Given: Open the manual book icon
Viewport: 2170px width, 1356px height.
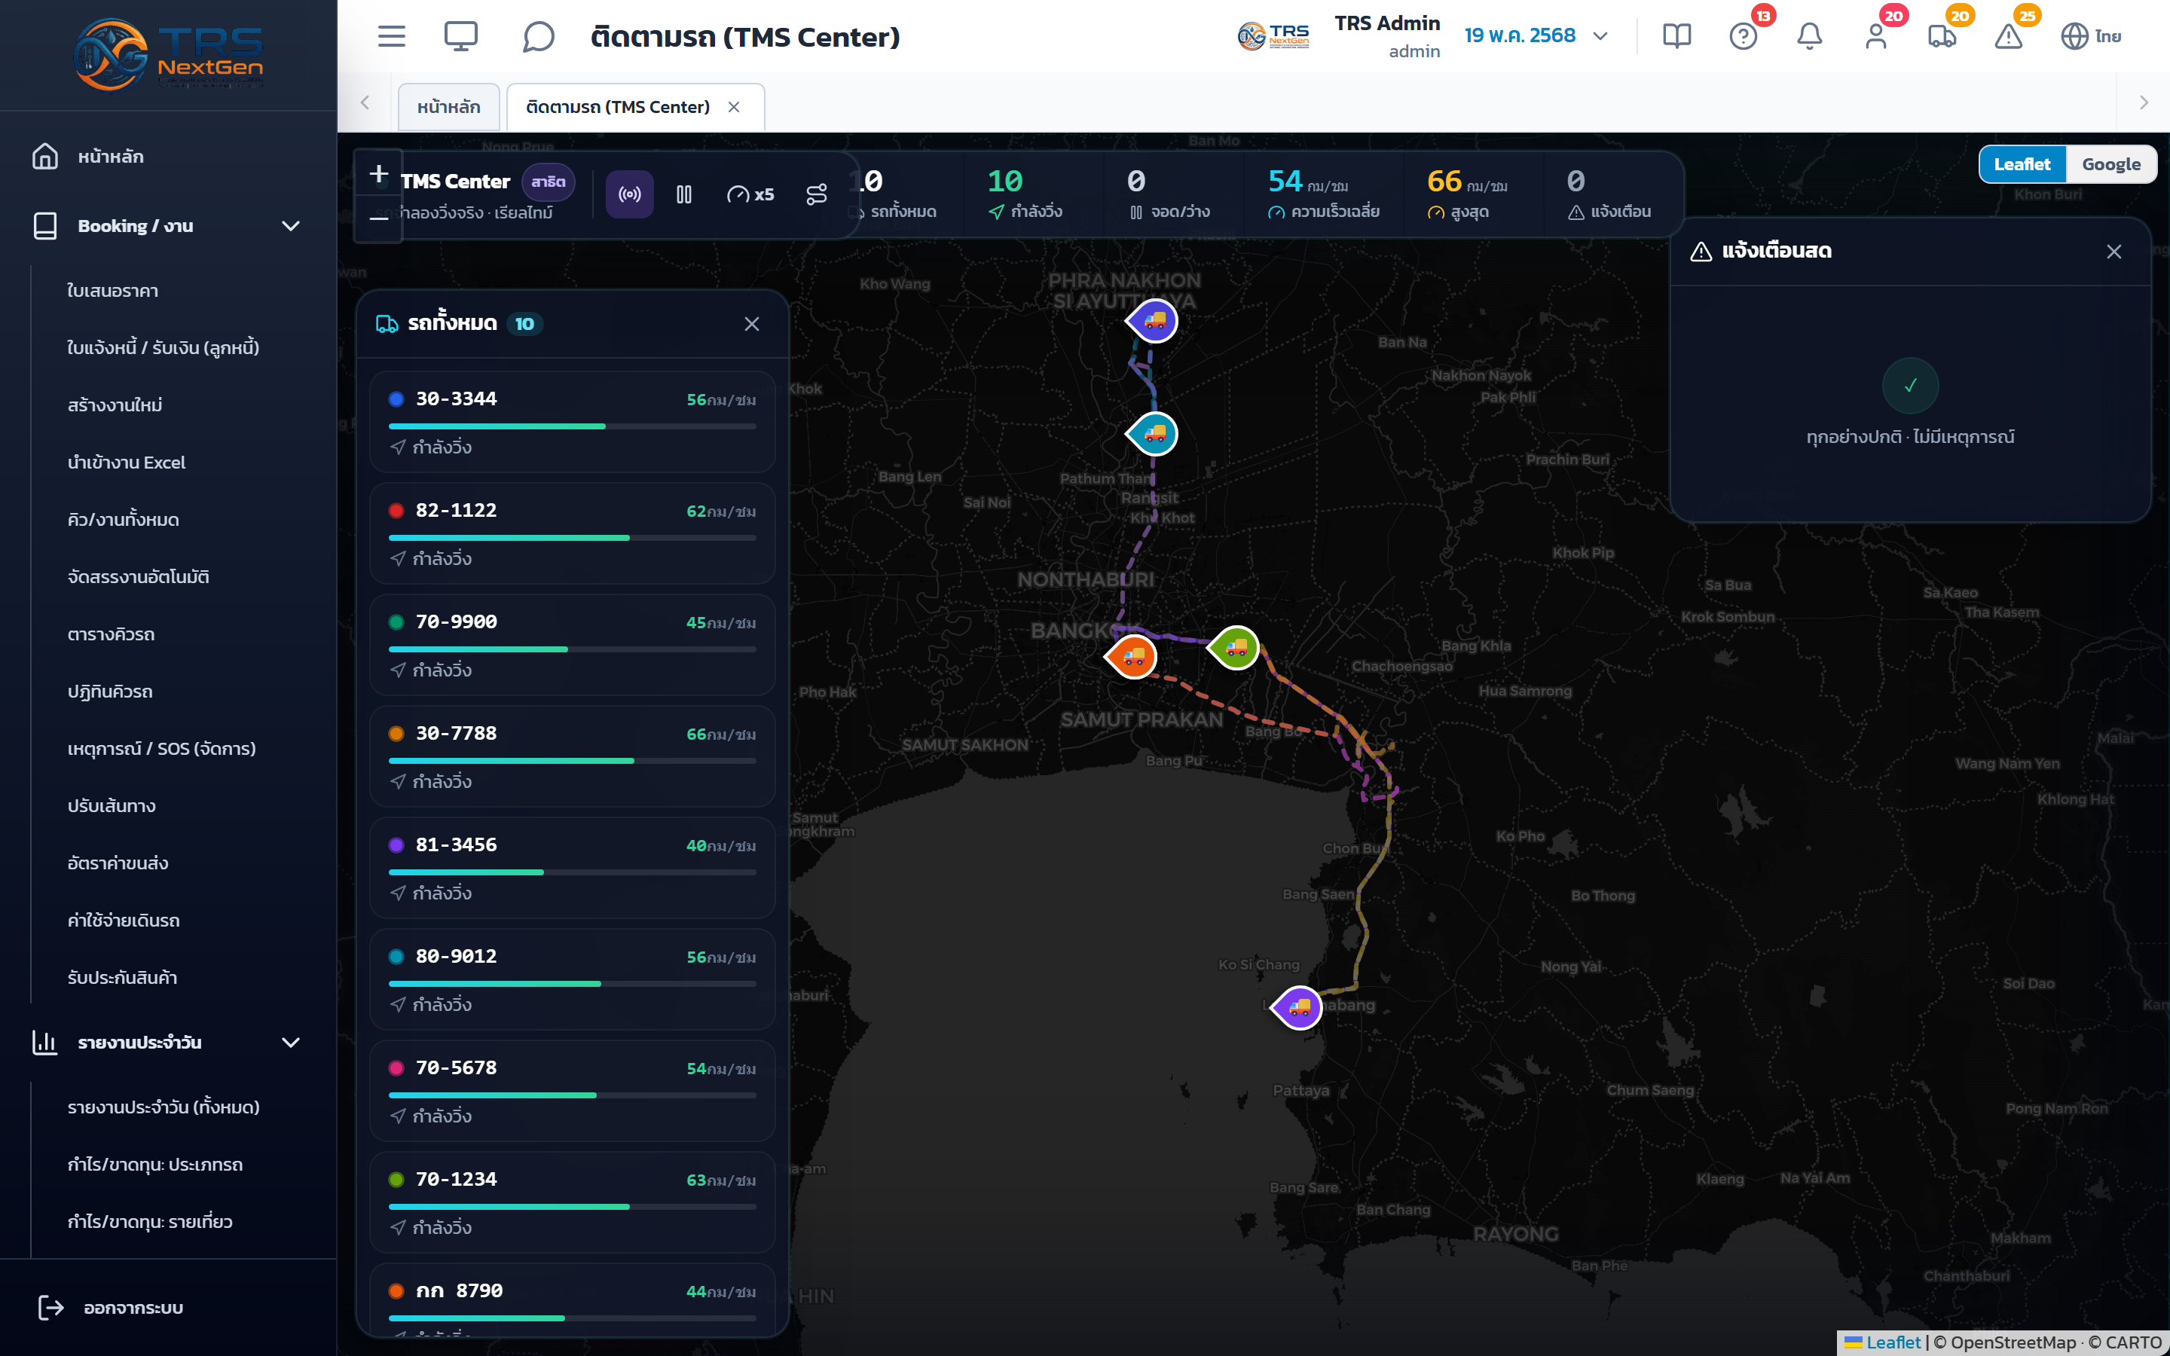Looking at the screenshot, I should coord(1676,36).
